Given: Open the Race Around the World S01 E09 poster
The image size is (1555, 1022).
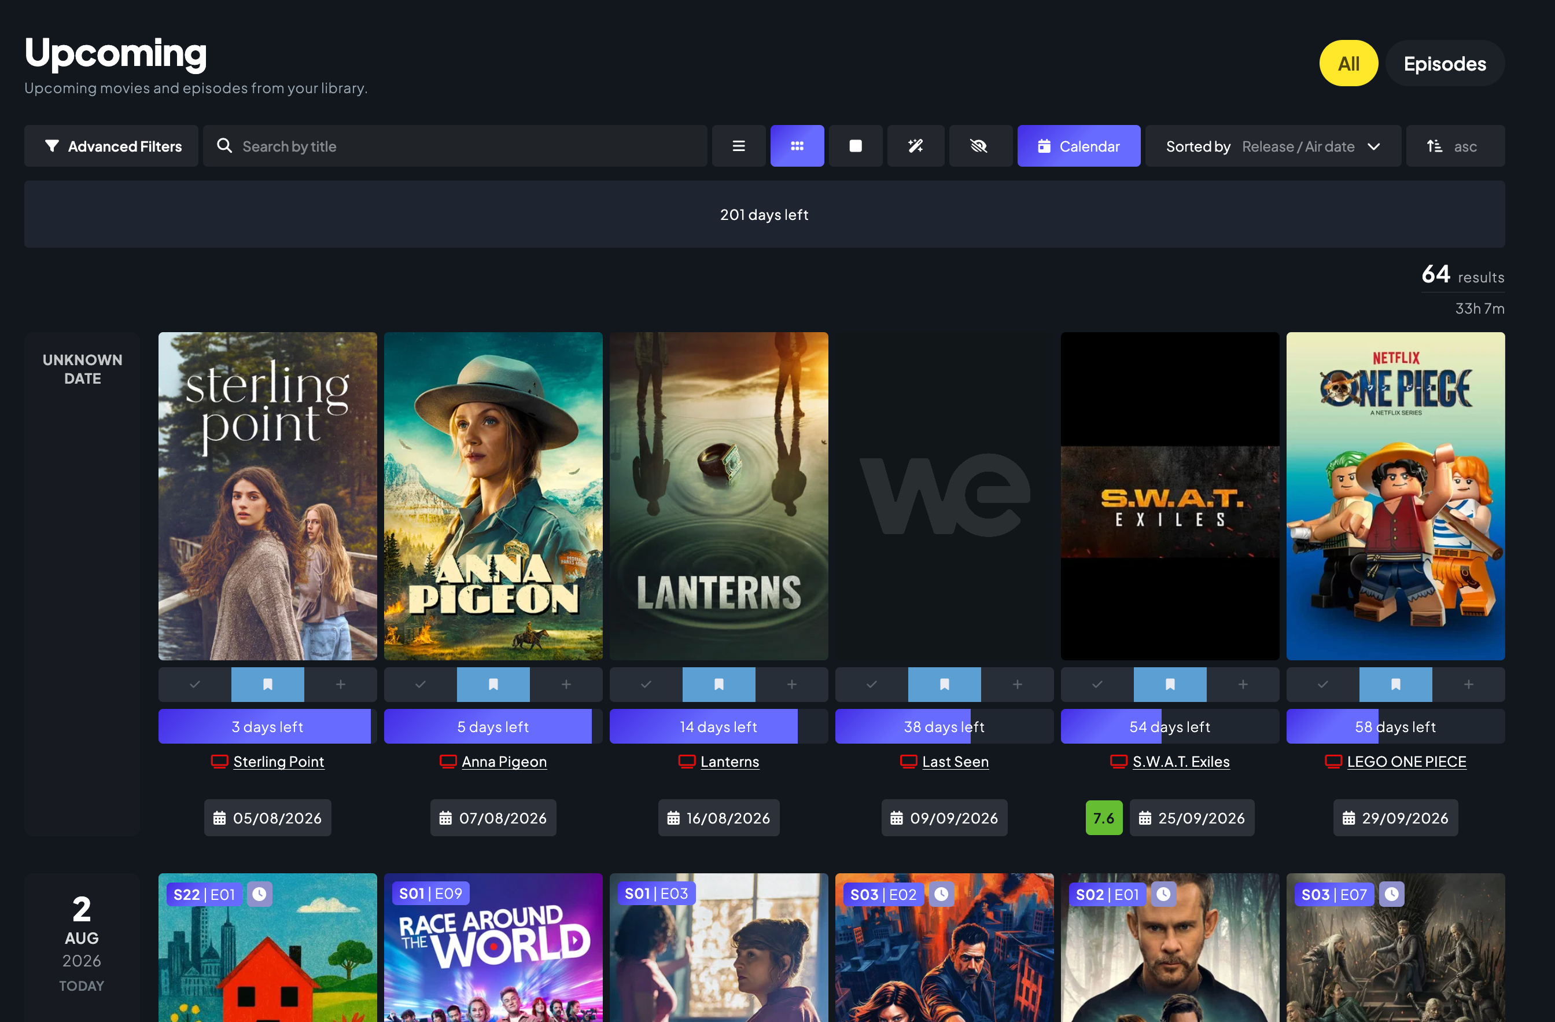Looking at the screenshot, I should [493, 947].
